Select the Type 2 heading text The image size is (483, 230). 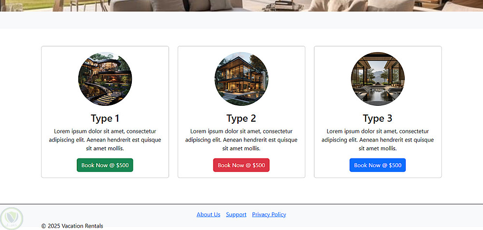coord(241,118)
